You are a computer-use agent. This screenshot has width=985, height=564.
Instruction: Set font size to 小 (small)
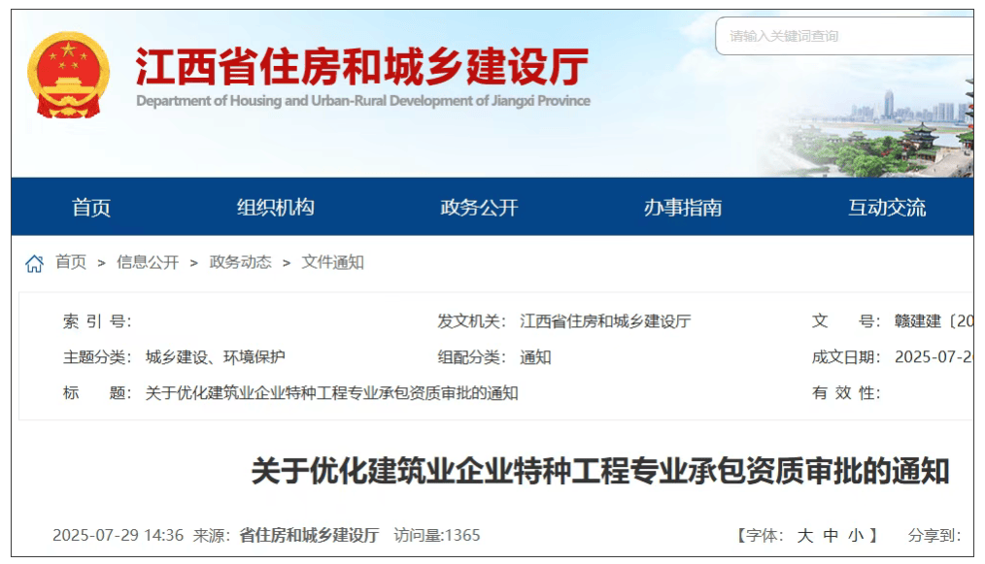pos(855,536)
